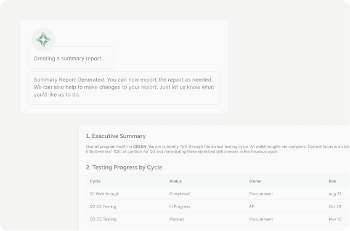Select the 'Oct 28' due date
The image size is (350, 231).
pyautogui.click(x=335, y=206)
